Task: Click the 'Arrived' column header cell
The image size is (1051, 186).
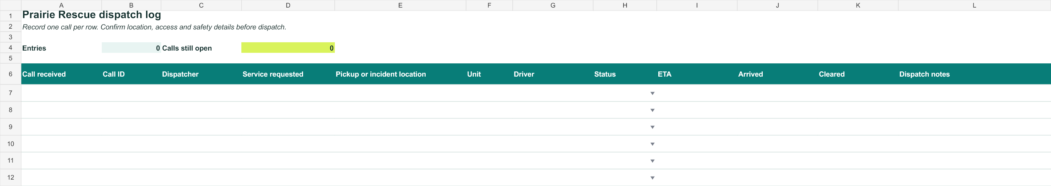Action: [x=777, y=74]
